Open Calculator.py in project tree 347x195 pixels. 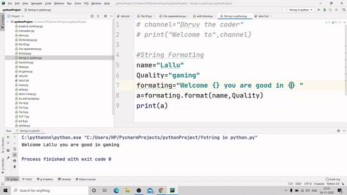(27, 31)
